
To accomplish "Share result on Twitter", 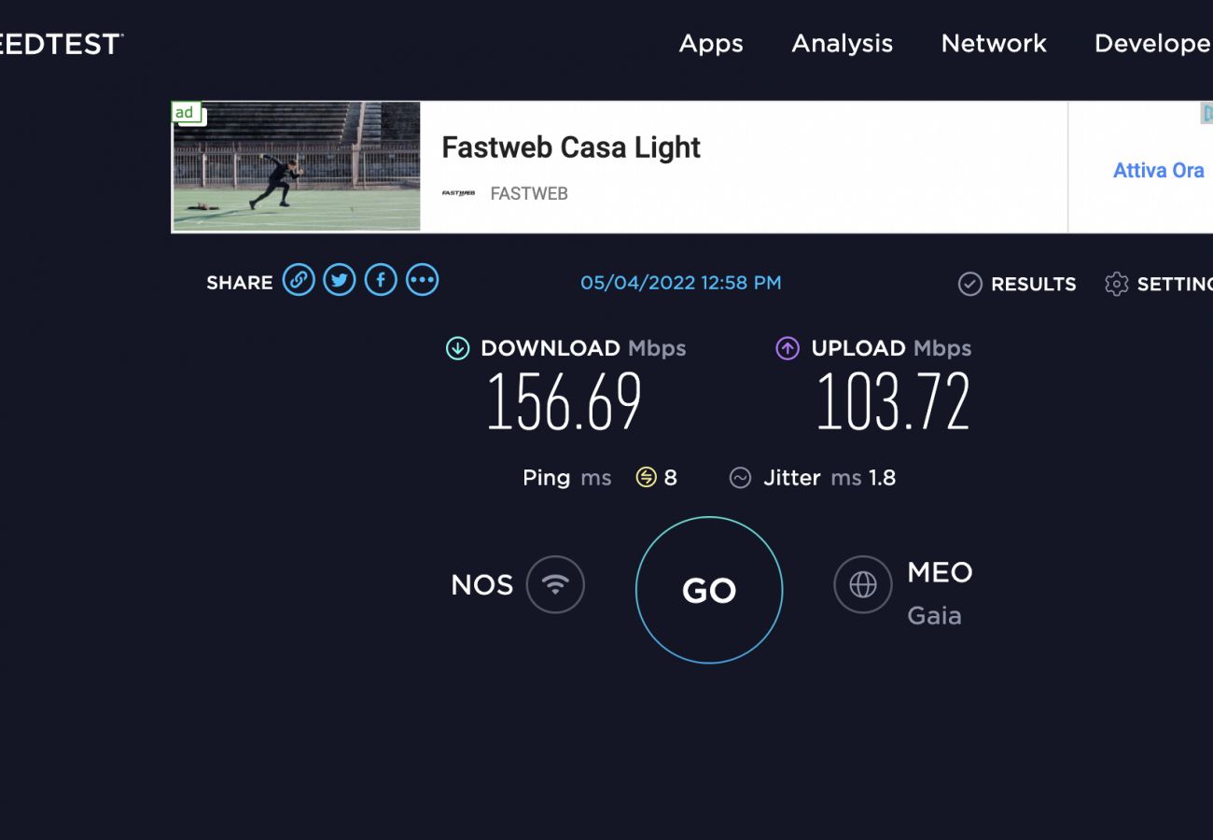I will 340,280.
